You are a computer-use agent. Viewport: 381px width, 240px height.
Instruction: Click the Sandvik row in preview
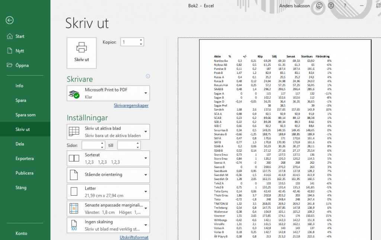[x=273, y=110]
